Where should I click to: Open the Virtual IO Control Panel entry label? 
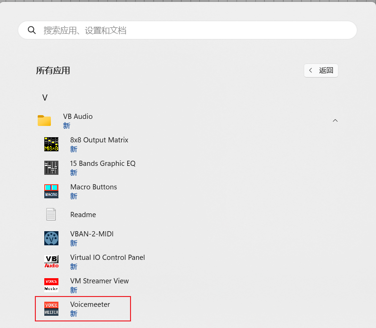(x=107, y=258)
